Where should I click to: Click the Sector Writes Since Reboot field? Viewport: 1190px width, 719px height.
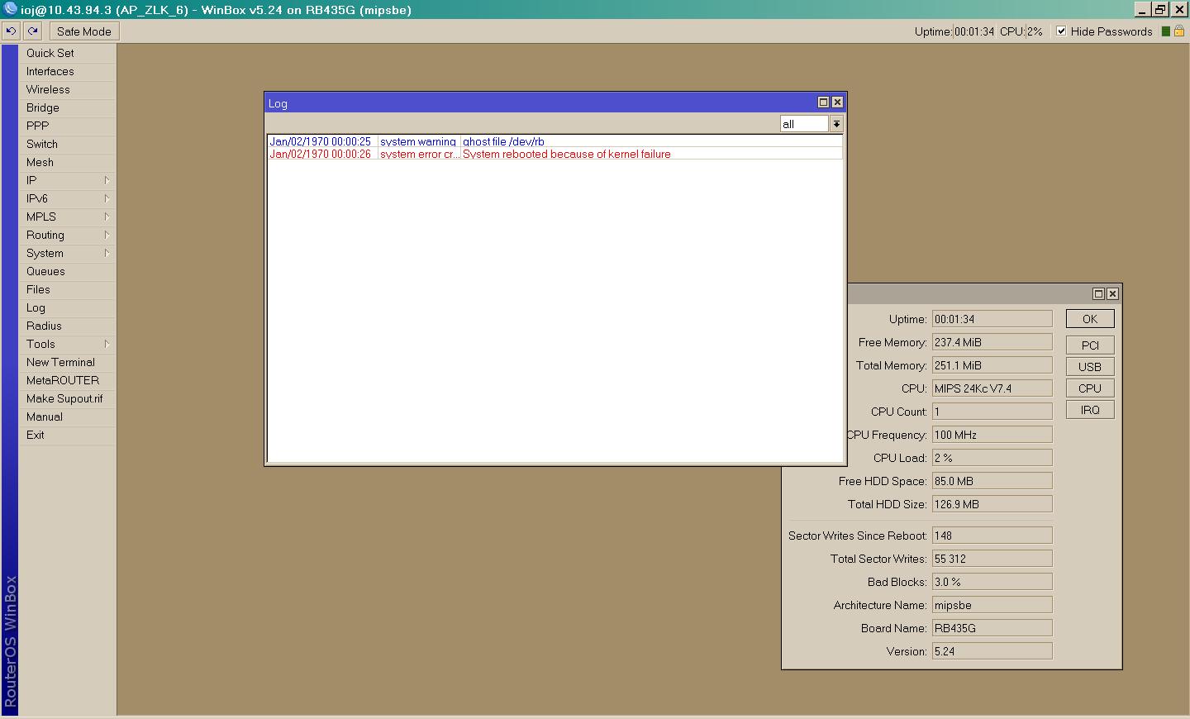[992, 536]
